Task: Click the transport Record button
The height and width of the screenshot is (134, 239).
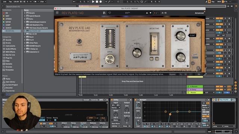Action: point(100,1)
